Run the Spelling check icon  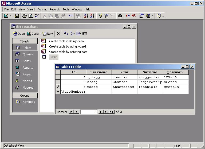(37, 16)
